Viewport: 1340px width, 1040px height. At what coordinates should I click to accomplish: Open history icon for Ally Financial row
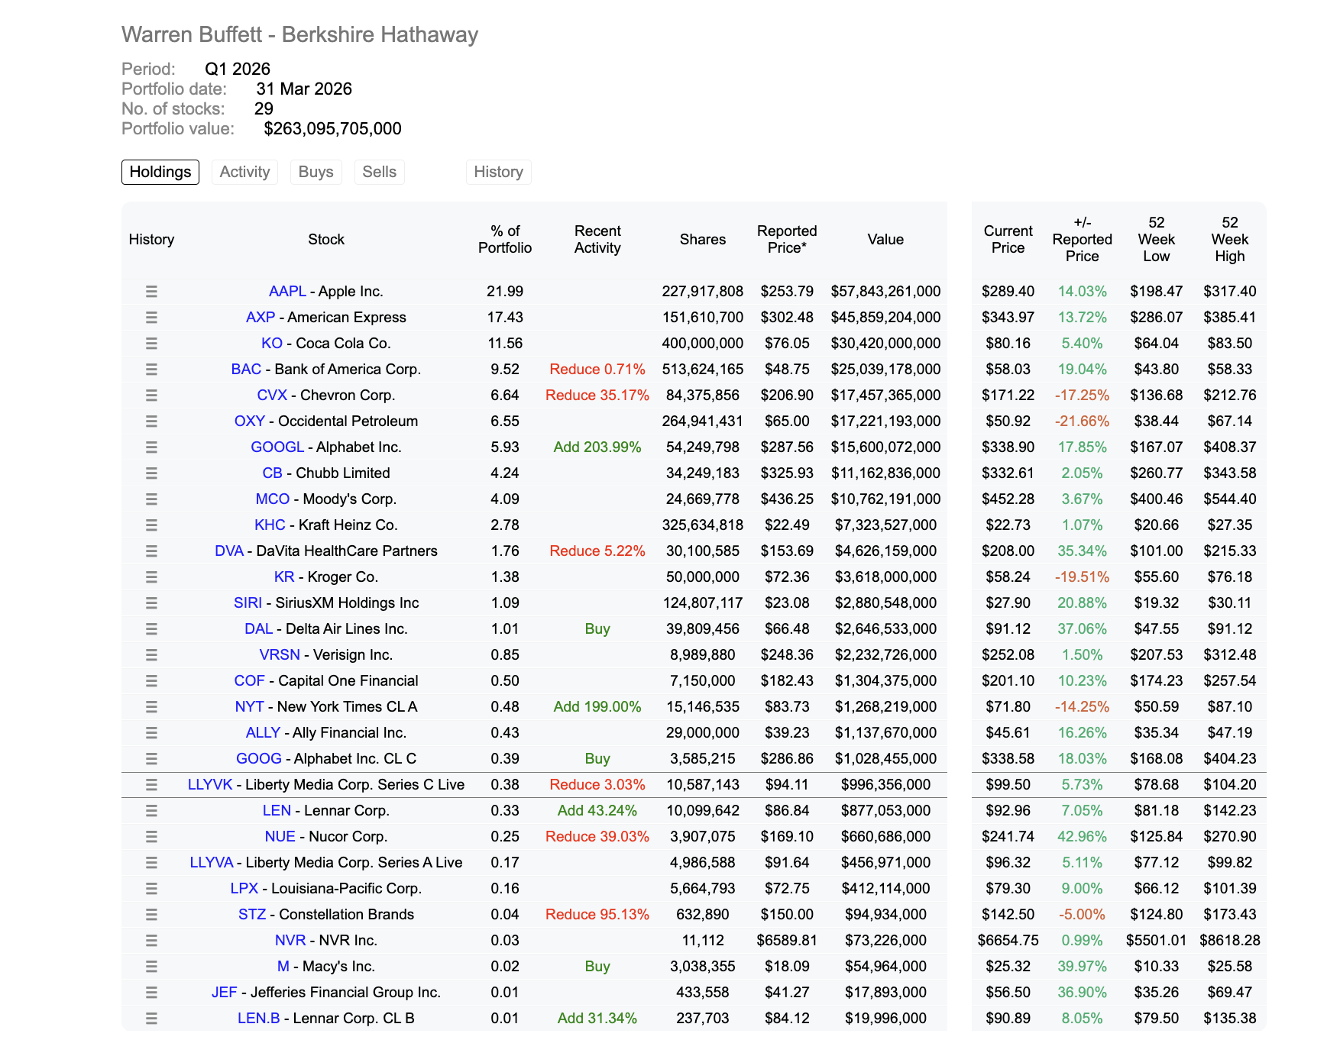pos(151,732)
